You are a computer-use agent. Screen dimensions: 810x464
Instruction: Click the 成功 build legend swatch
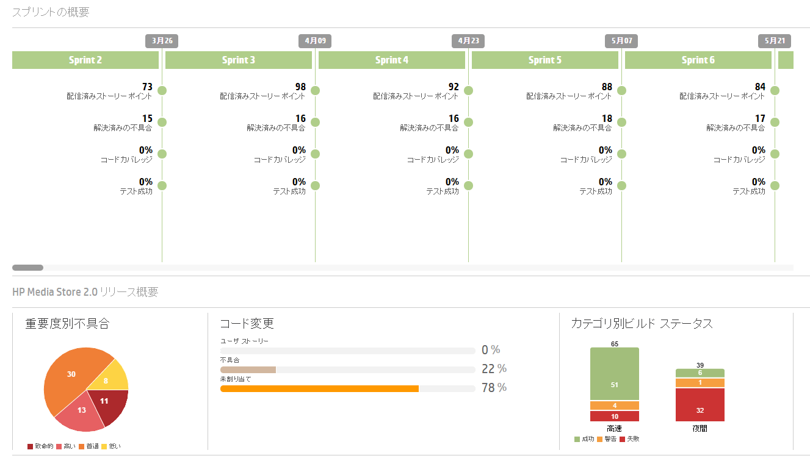pyautogui.click(x=577, y=439)
